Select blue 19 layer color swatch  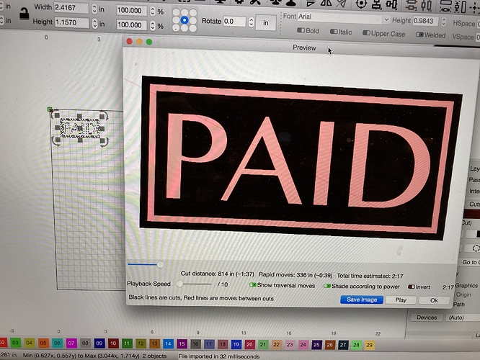(236, 344)
